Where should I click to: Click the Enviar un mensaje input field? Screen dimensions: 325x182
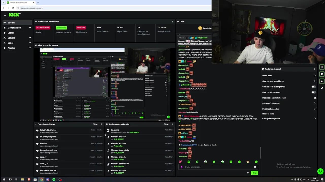click(218, 167)
